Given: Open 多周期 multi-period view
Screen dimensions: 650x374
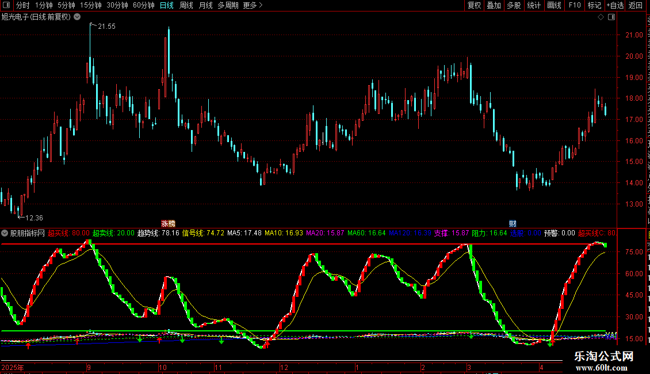Looking at the screenshot, I should 228,5.
